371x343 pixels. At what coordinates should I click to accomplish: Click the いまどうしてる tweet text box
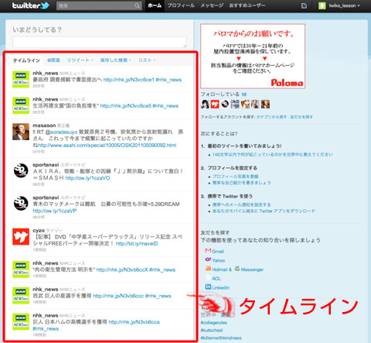100,42
